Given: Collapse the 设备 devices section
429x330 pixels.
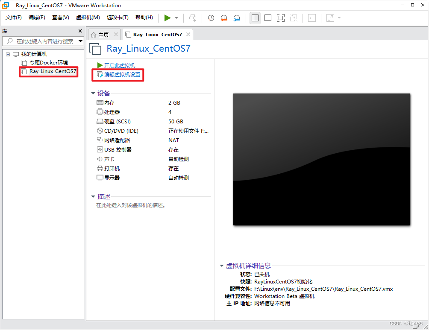Looking at the screenshot, I should coord(94,93).
